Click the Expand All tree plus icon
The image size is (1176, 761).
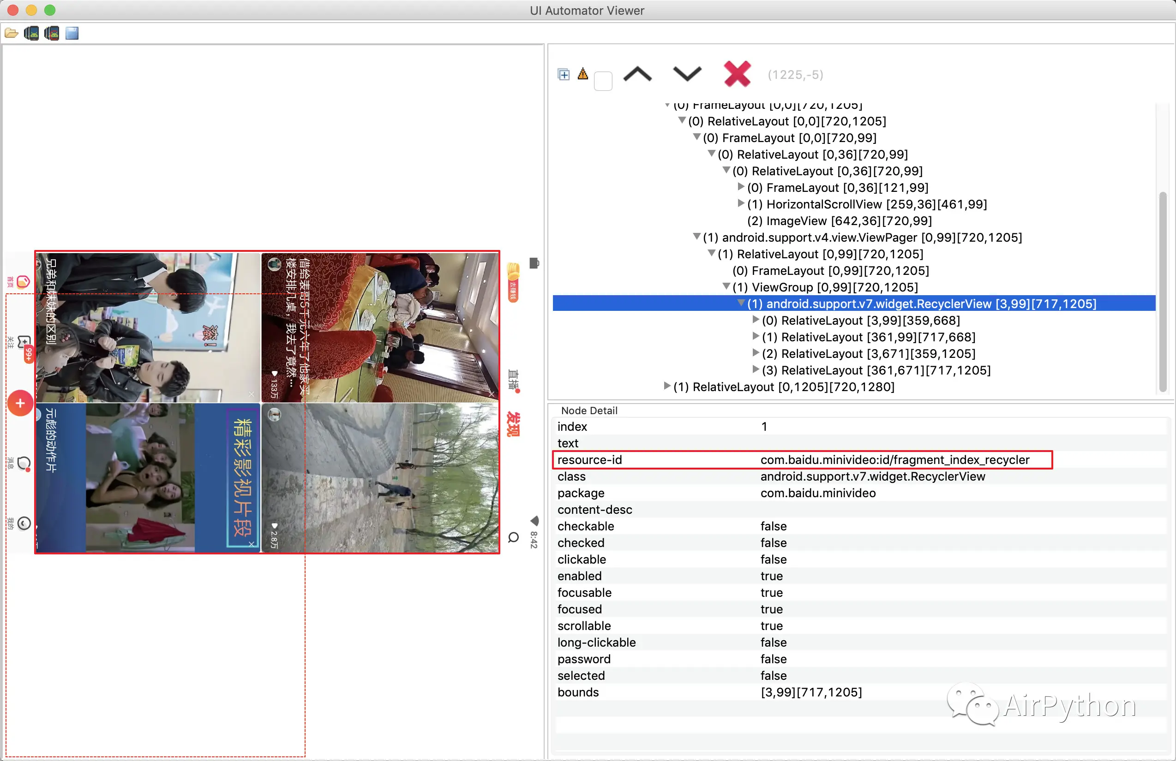click(x=563, y=75)
